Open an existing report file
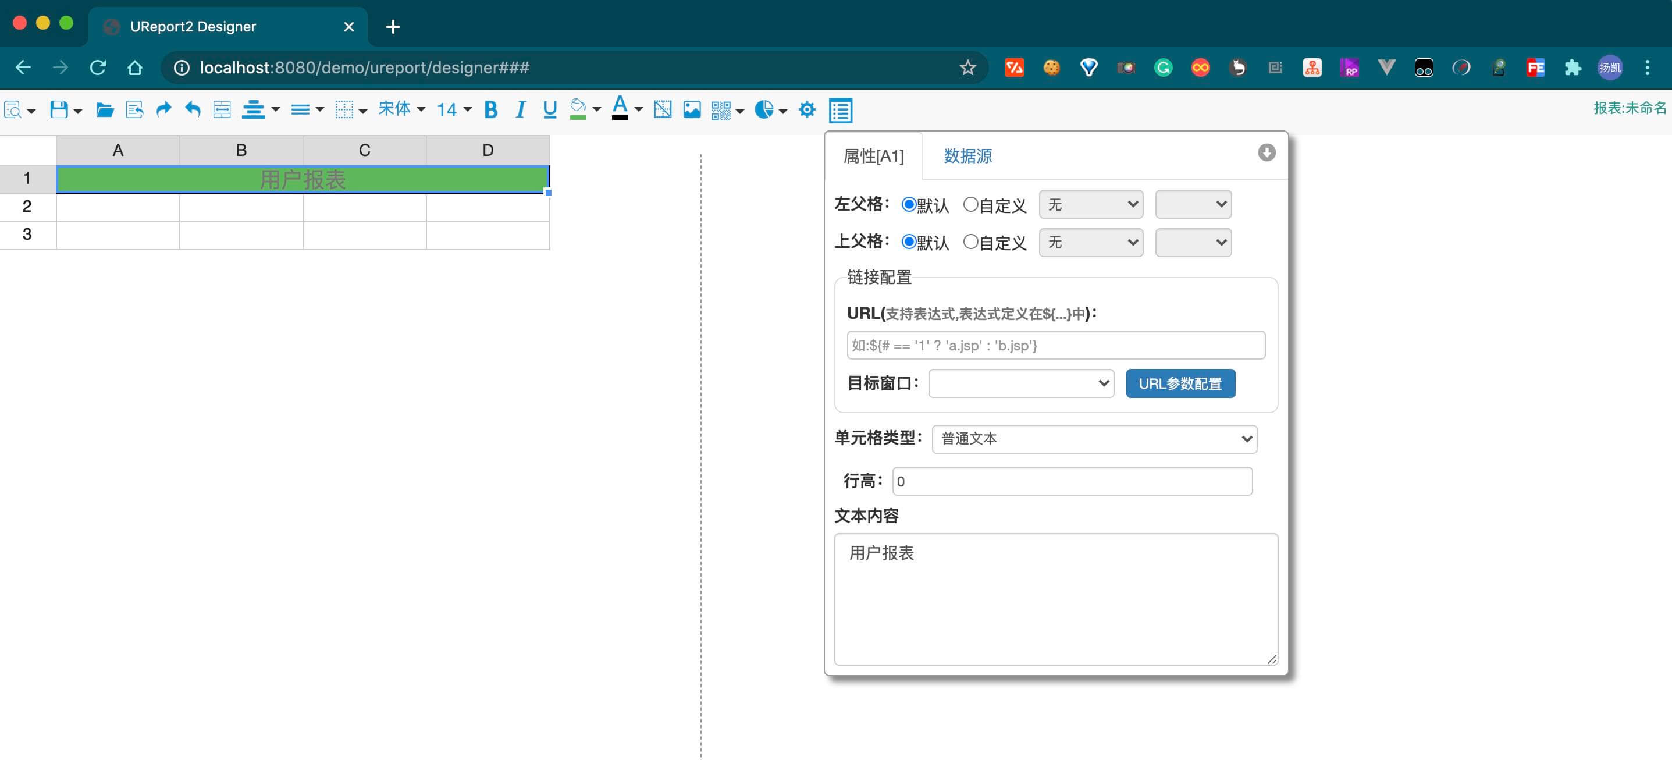Screen dimensions: 1672x760 tap(104, 109)
